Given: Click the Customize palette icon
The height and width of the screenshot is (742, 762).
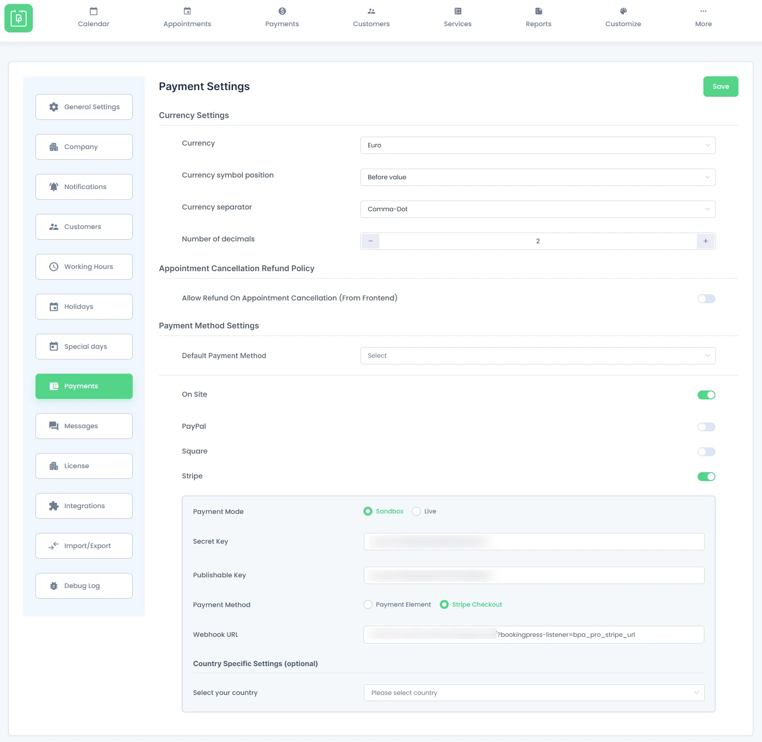Looking at the screenshot, I should point(624,11).
